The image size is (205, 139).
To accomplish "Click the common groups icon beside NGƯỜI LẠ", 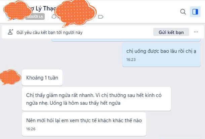I will click(x=54, y=16).
